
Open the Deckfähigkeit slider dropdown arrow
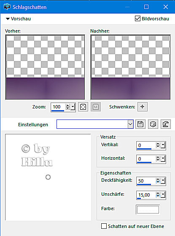[163, 181]
